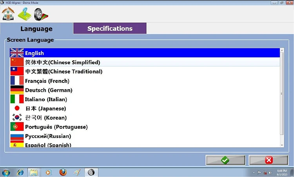Screen dimensions: 294x177
Task: Click the wheel and books specifications icon
Action: click(x=41, y=14)
